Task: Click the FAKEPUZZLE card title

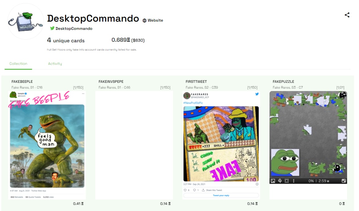Action: click(x=283, y=81)
